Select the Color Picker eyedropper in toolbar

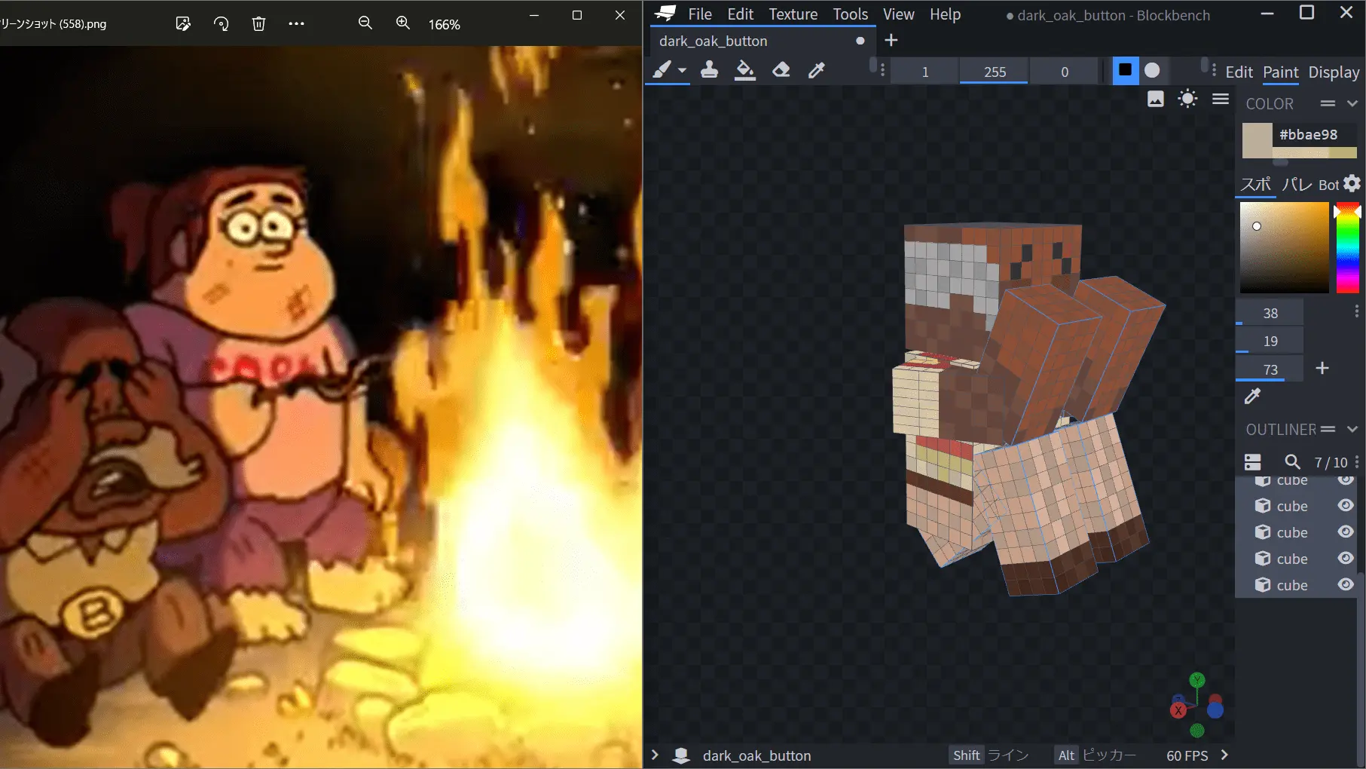pyautogui.click(x=817, y=70)
